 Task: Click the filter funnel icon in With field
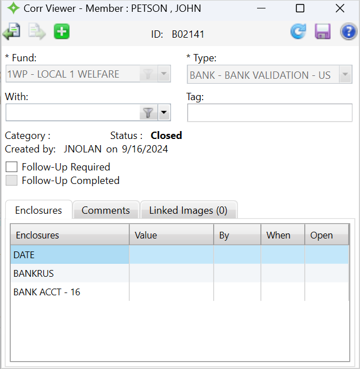click(x=148, y=112)
